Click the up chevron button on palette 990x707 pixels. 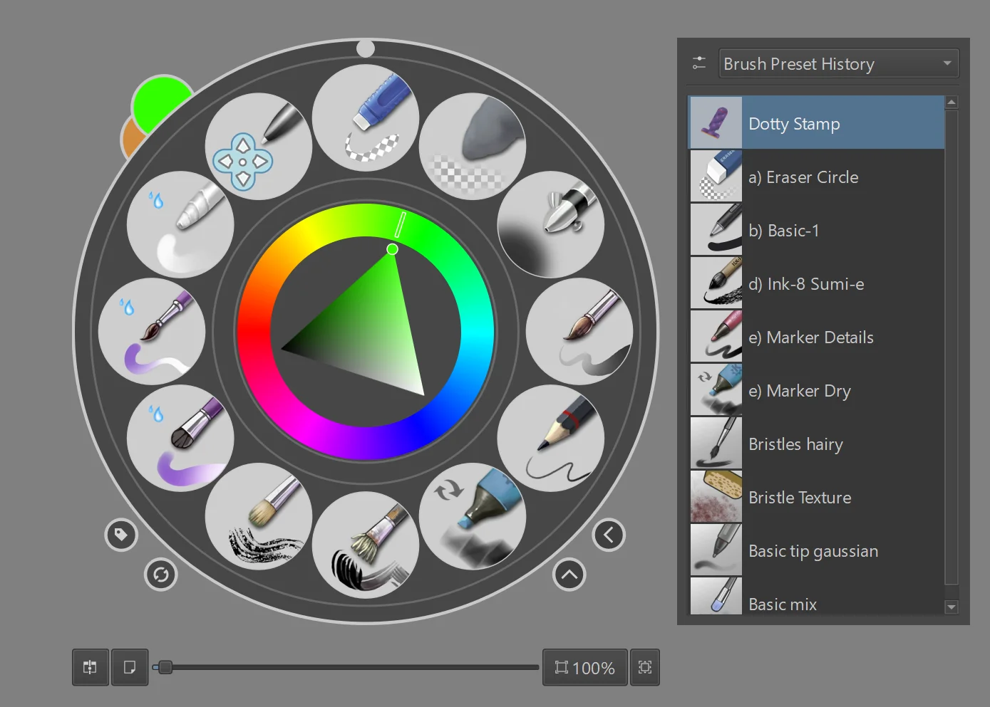[569, 575]
